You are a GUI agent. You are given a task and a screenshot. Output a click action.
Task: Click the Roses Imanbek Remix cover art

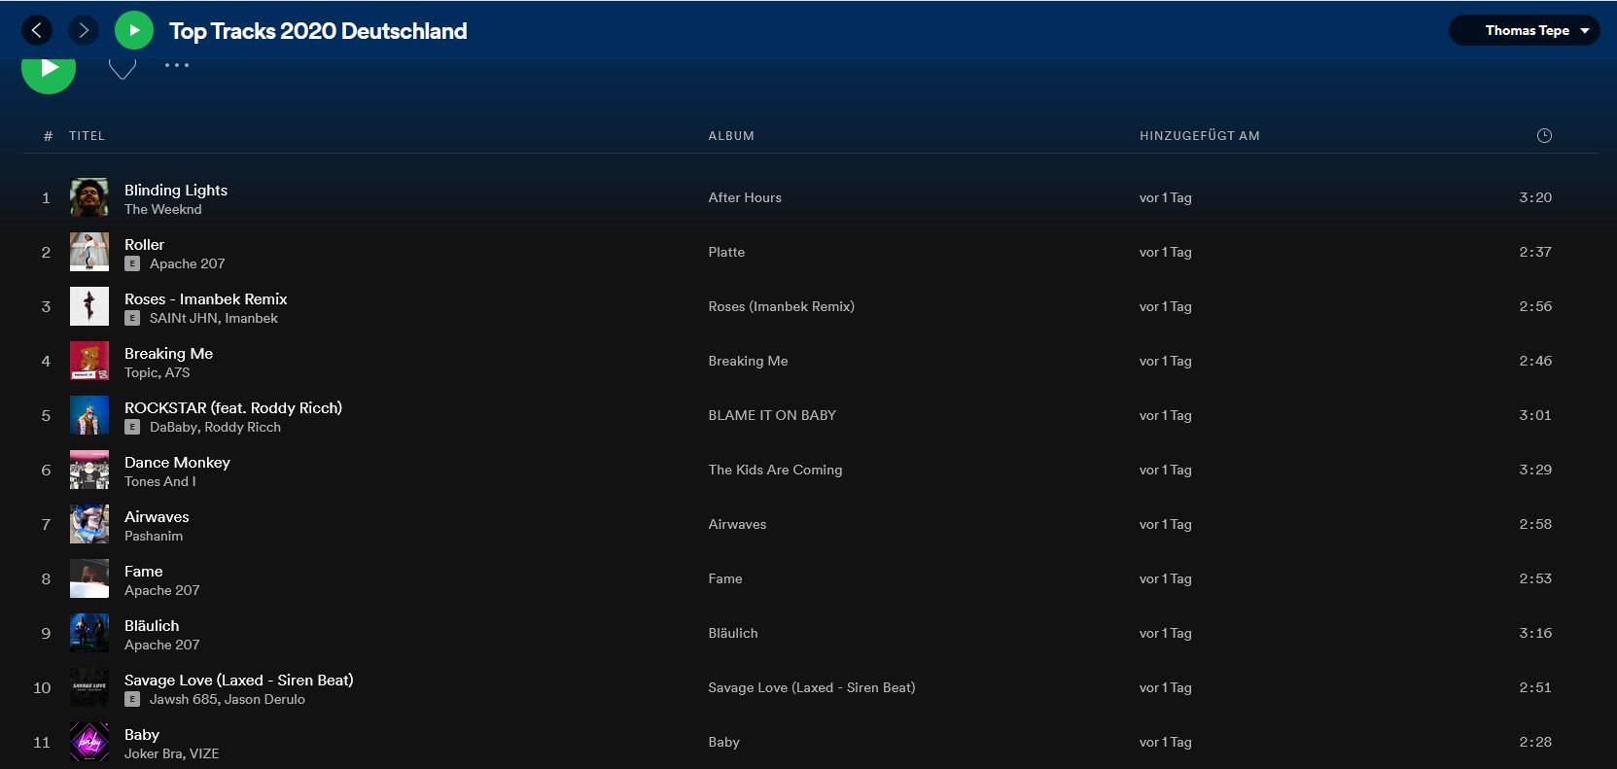point(89,306)
